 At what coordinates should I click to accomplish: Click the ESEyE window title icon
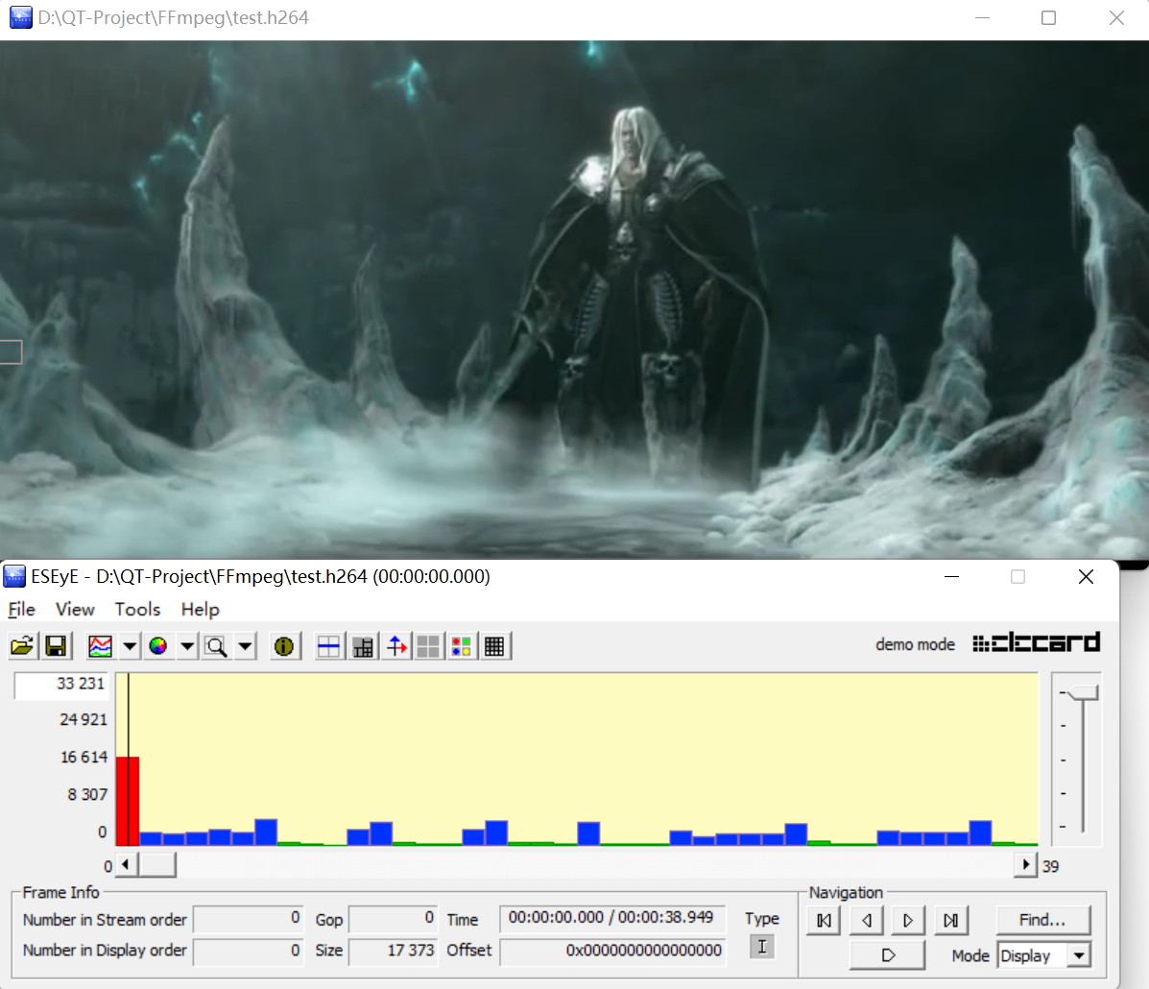tap(14, 576)
